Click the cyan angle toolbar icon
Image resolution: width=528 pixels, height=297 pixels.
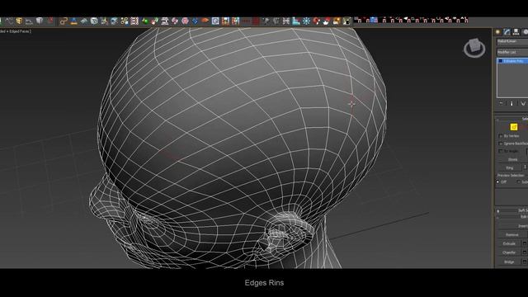click(x=296, y=21)
